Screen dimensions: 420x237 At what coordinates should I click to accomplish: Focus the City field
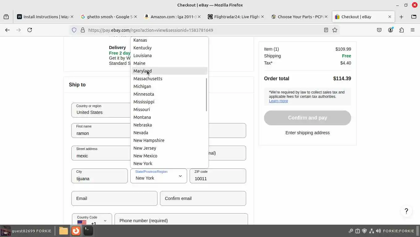point(99,176)
